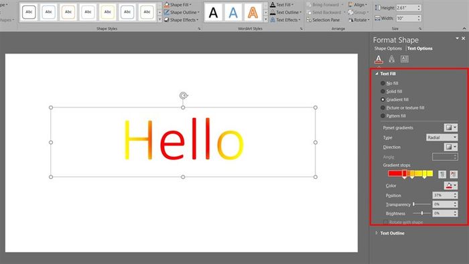469x264 pixels.
Task: Open the Selection Pane
Action: [323, 20]
